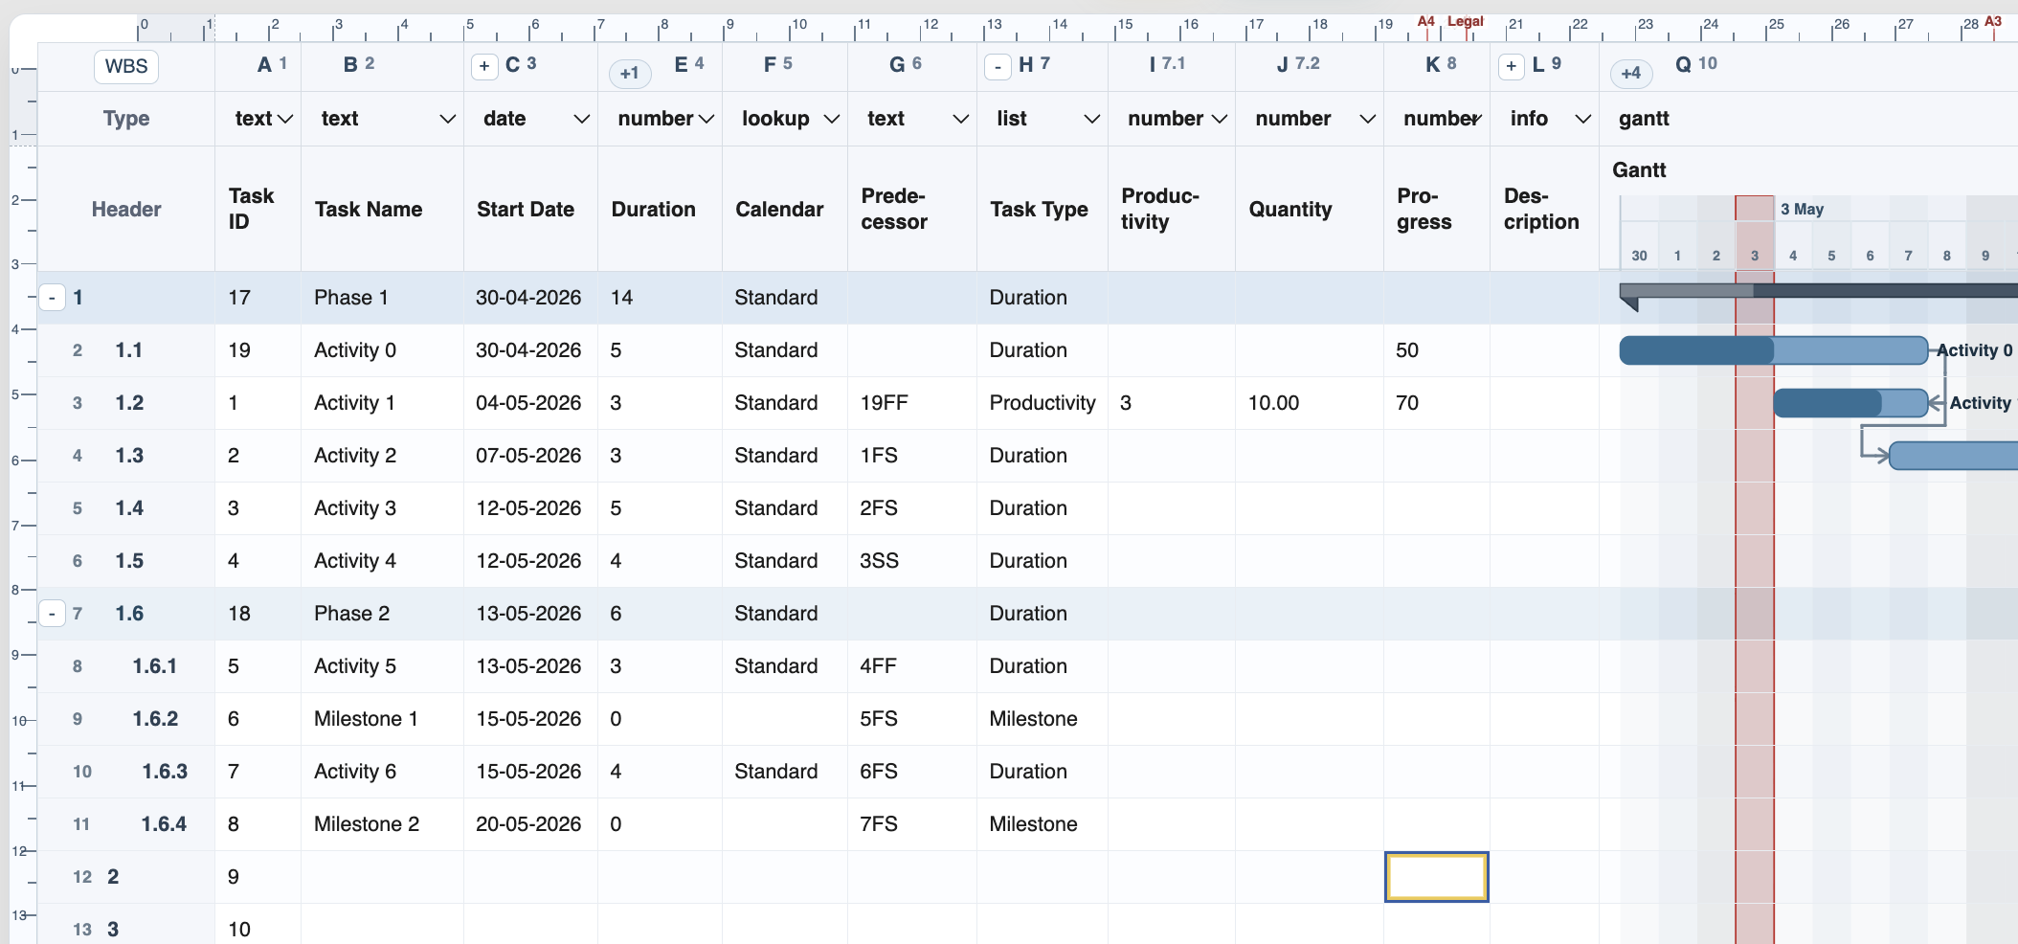
Task: Select the Progress column header
Action: coord(1437,209)
